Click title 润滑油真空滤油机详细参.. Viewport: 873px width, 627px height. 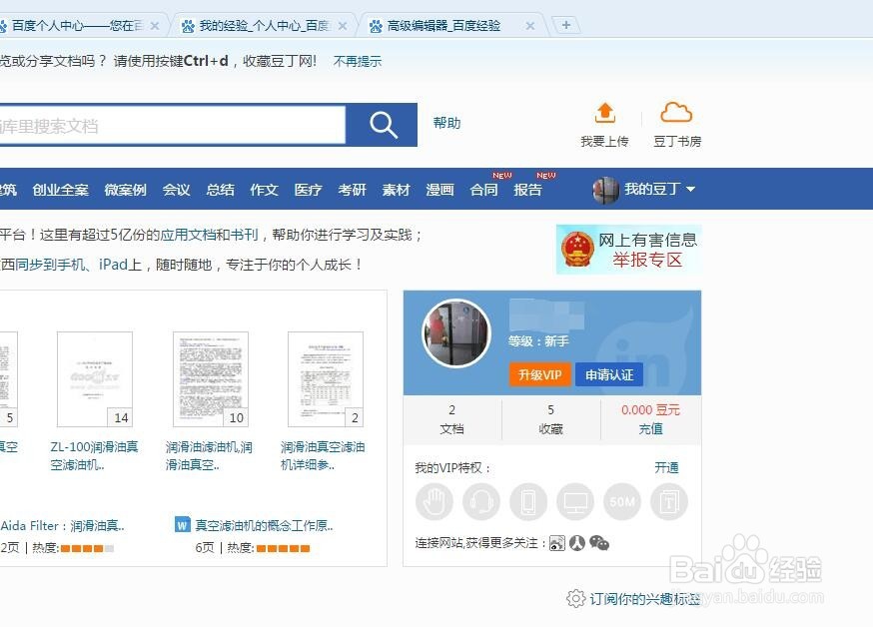pos(323,455)
